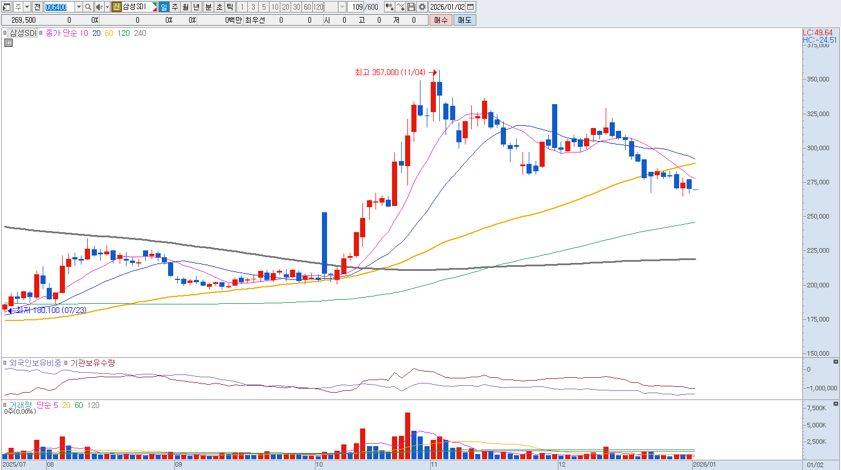Toggle the 기관보유수량 indicator marker
The height and width of the screenshot is (470, 841).
66,363
